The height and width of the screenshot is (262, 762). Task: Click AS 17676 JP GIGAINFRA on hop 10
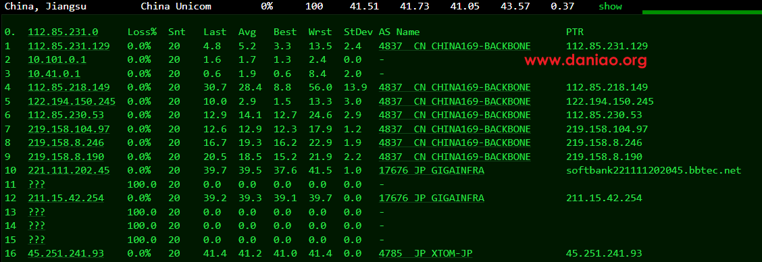[x=432, y=171]
